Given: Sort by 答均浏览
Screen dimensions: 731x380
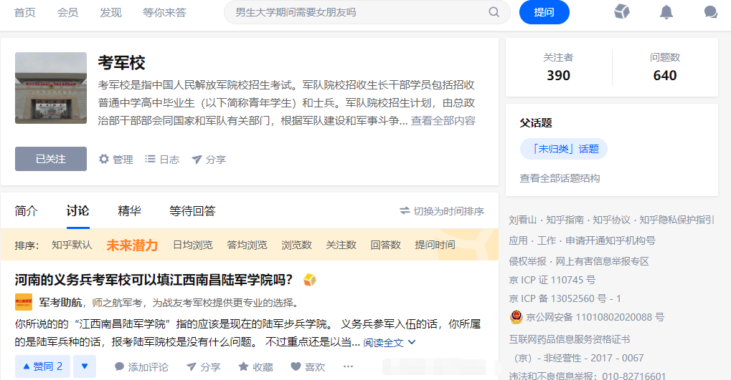Looking at the screenshot, I should click(x=247, y=245).
